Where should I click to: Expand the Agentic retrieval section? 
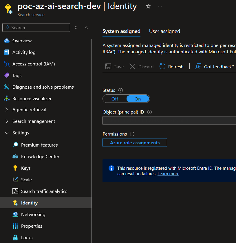tap(7, 109)
